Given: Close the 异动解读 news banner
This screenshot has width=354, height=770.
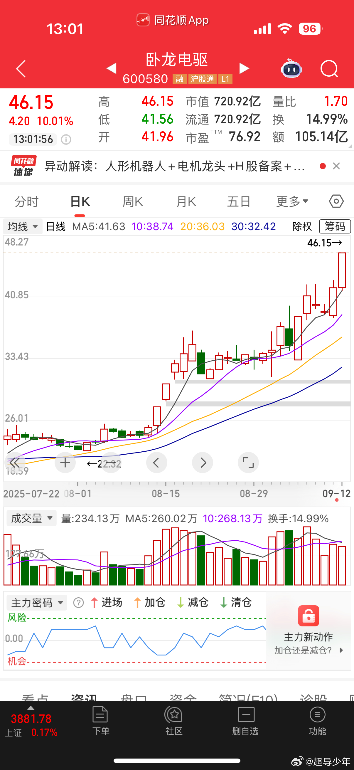Looking at the screenshot, I should point(336,166).
